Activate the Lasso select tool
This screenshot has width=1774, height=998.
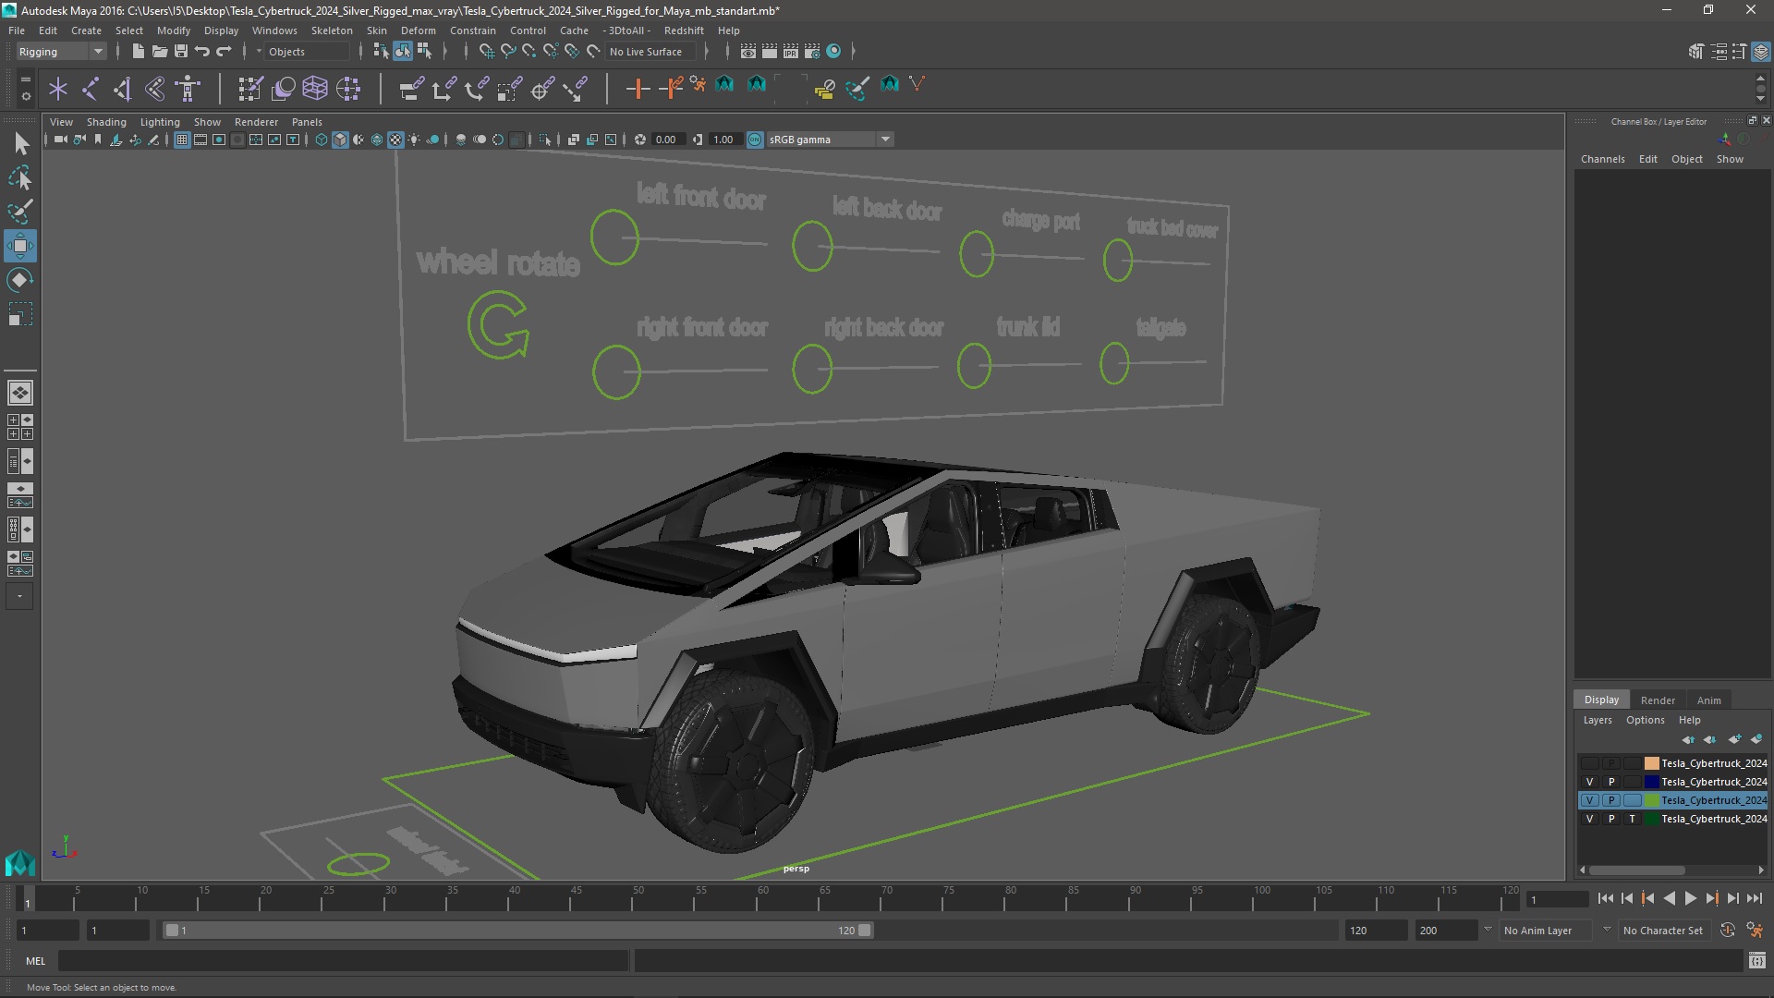coord(20,177)
